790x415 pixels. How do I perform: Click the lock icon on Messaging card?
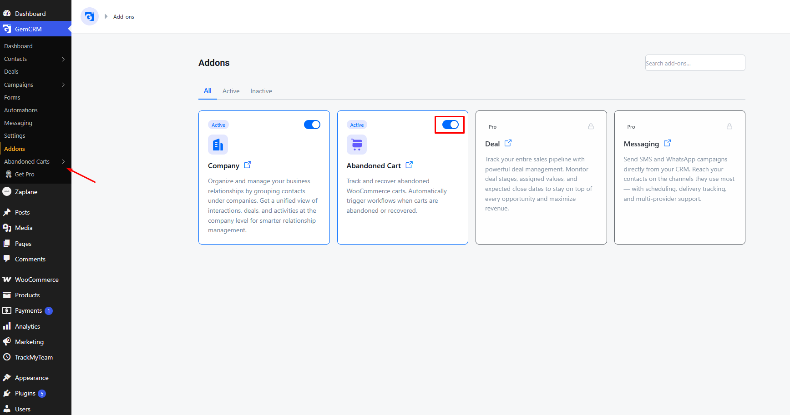coord(729,126)
